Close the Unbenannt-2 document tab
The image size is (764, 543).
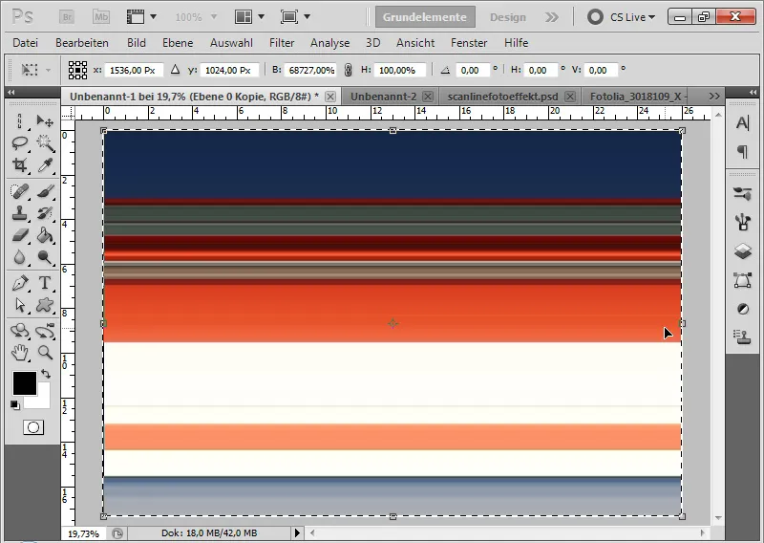point(428,97)
